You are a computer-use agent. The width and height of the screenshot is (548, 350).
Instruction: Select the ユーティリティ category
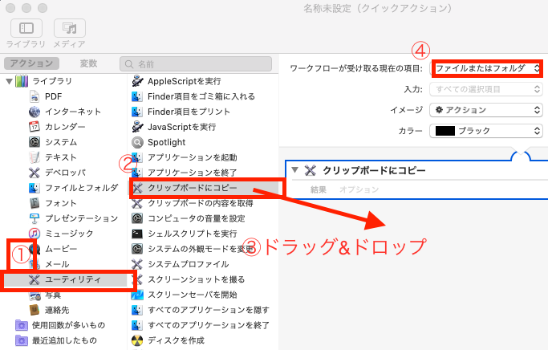66,279
